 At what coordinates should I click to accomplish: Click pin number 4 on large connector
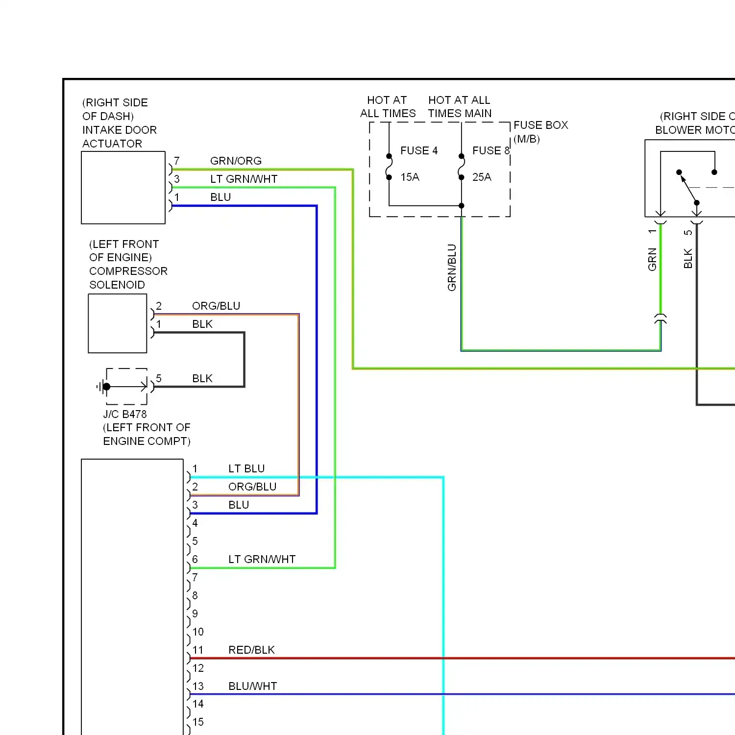click(195, 523)
